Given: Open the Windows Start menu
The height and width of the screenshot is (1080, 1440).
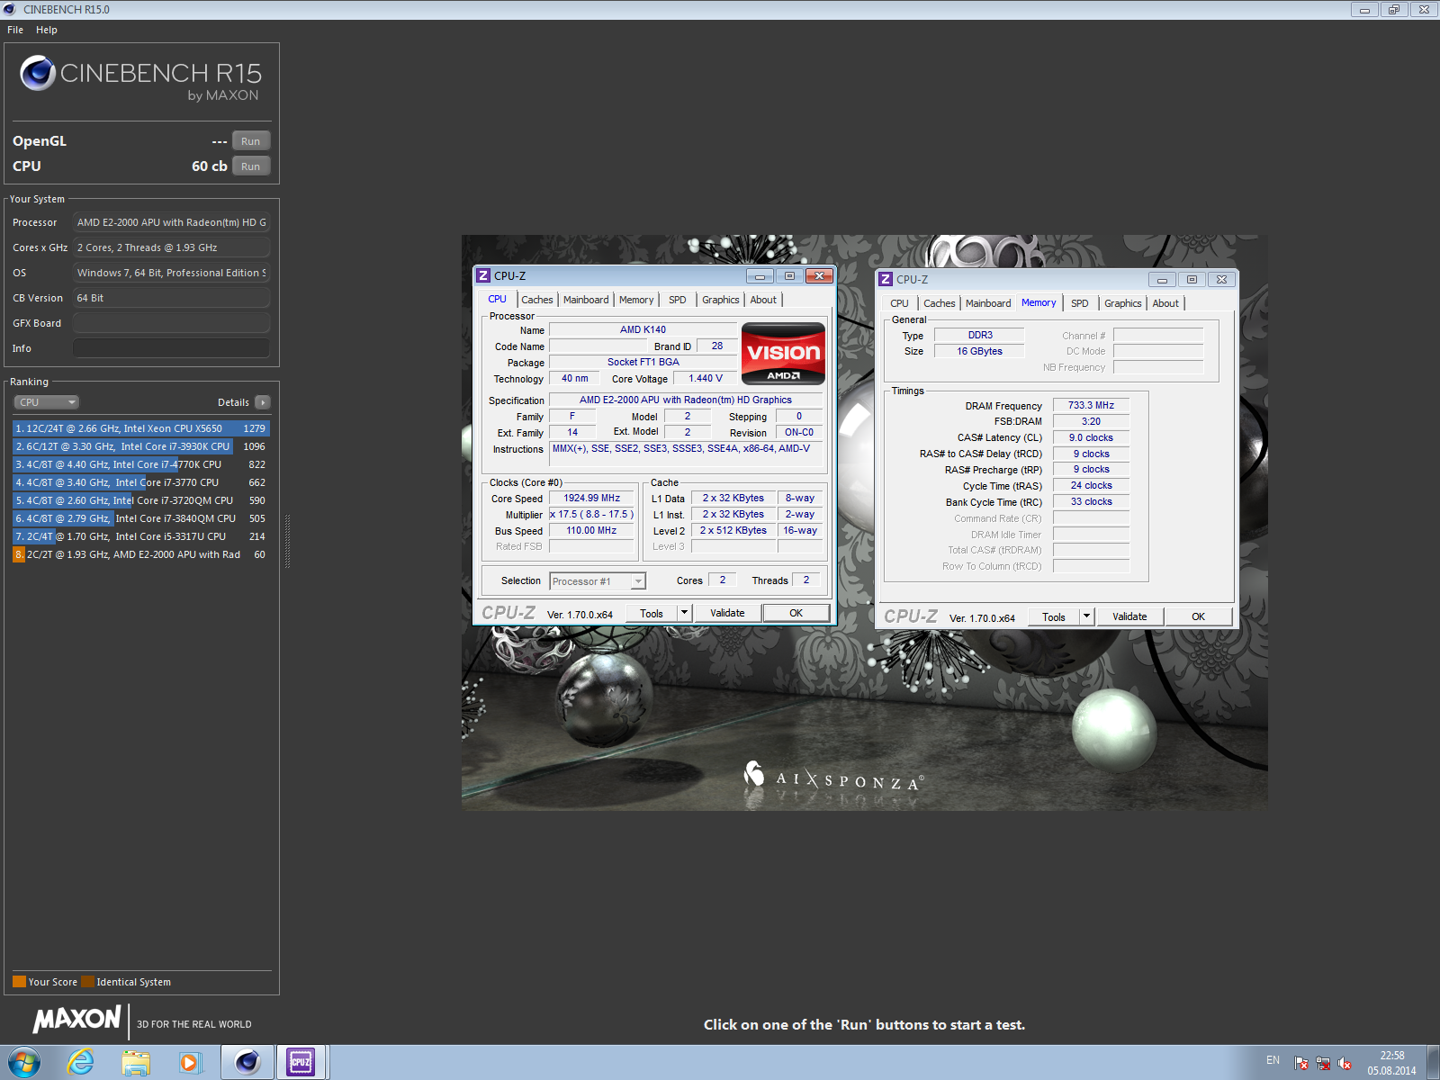Looking at the screenshot, I should tap(23, 1063).
